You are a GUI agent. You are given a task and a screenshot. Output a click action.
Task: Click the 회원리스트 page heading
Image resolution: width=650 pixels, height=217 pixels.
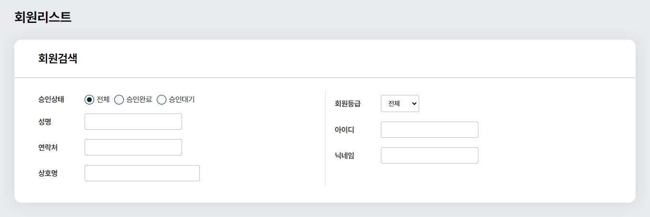point(43,17)
